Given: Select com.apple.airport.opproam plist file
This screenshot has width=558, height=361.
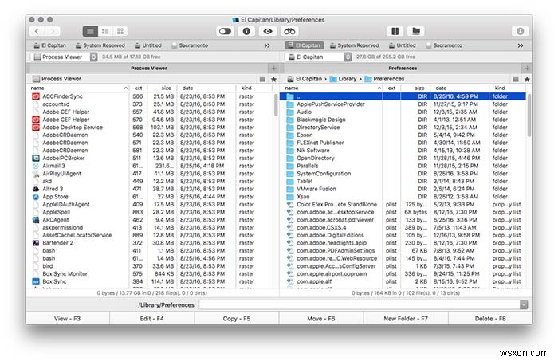Looking at the screenshot, I should tap(403, 273).
